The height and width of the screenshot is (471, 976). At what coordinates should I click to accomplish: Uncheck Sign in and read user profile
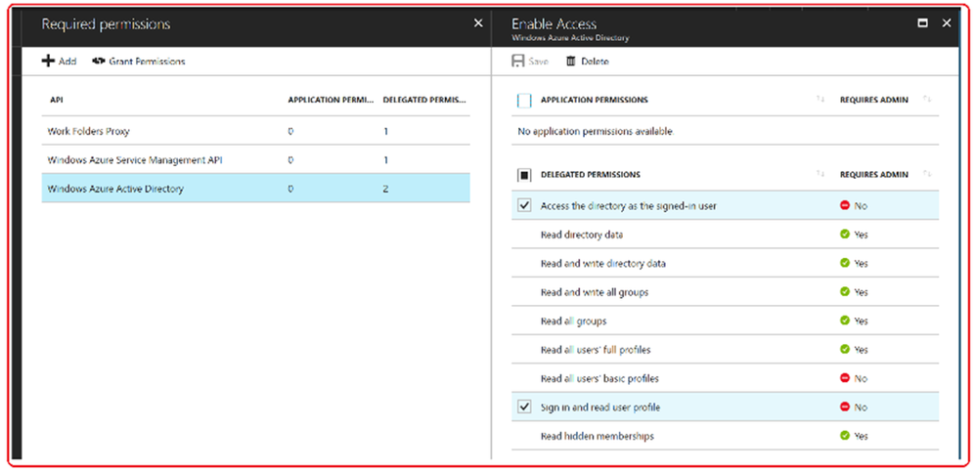(524, 407)
